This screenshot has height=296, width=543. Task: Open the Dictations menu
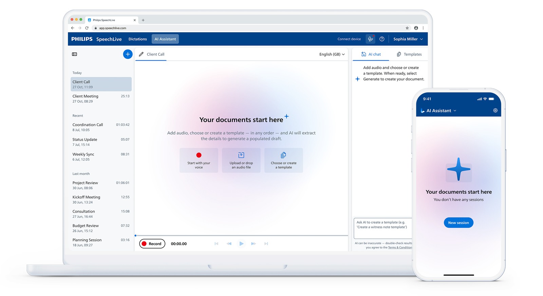(x=138, y=39)
